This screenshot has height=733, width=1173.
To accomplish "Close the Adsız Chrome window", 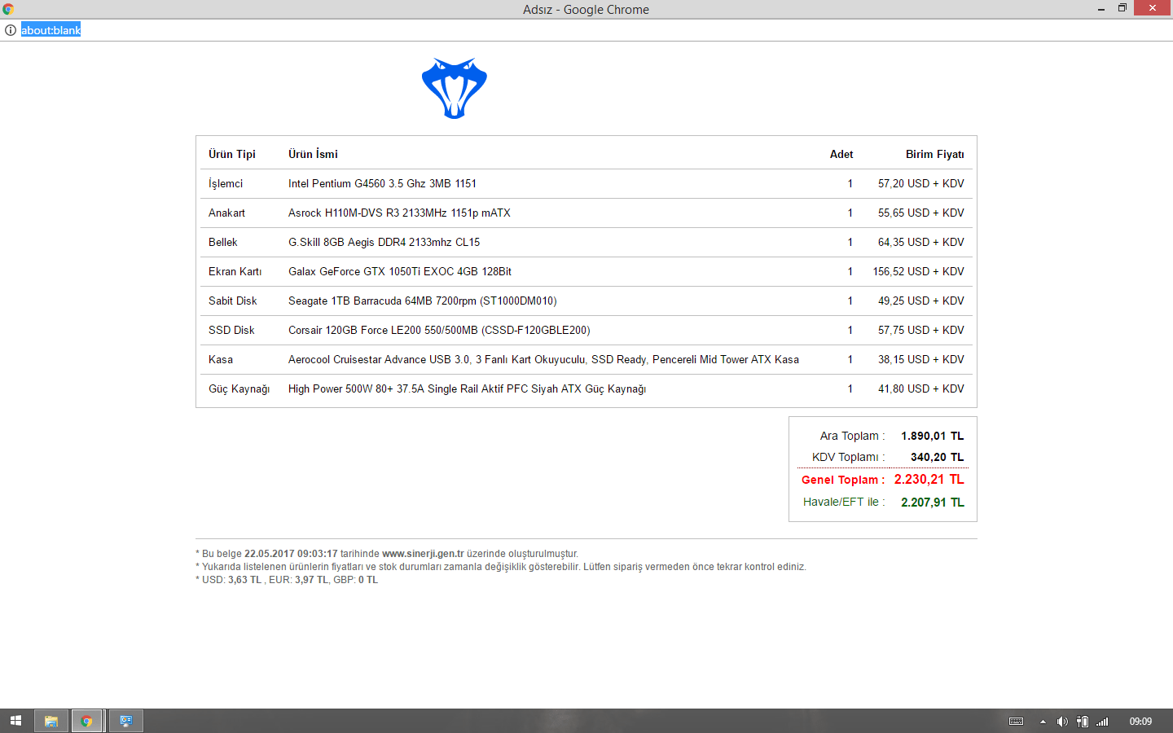I will (1152, 8).
